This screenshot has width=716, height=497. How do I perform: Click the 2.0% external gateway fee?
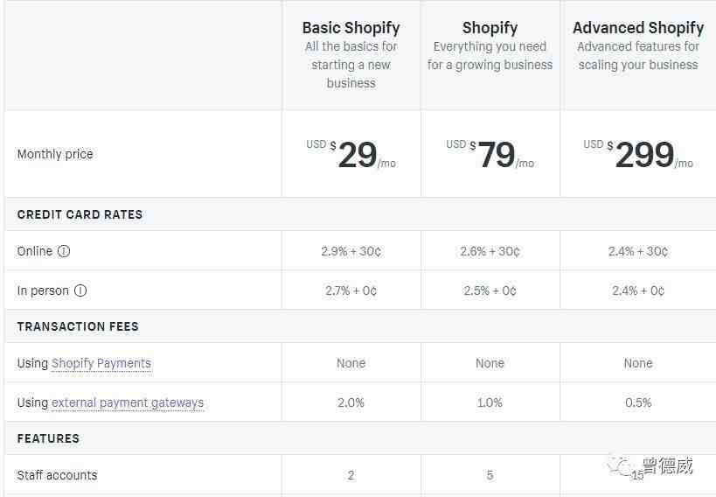[x=351, y=402]
